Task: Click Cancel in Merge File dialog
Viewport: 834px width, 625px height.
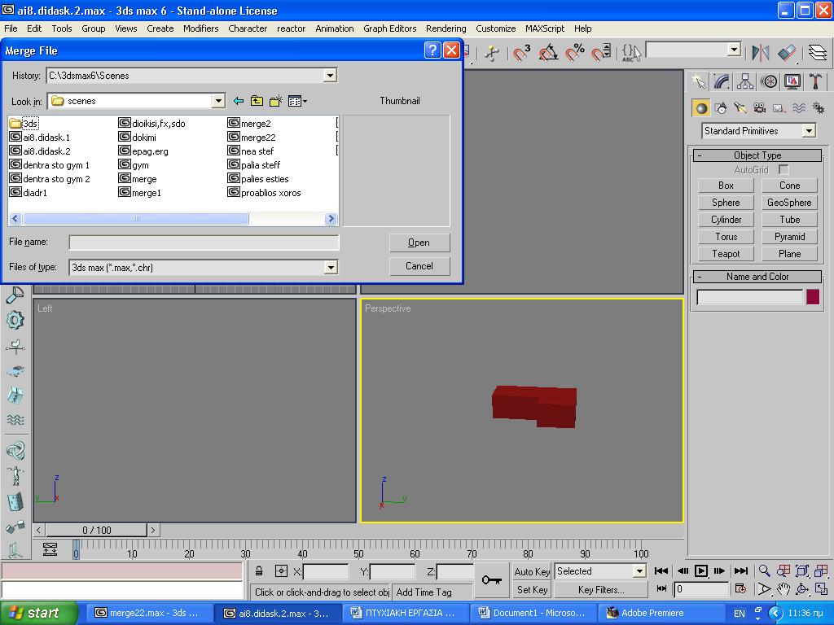Action: pyautogui.click(x=419, y=266)
